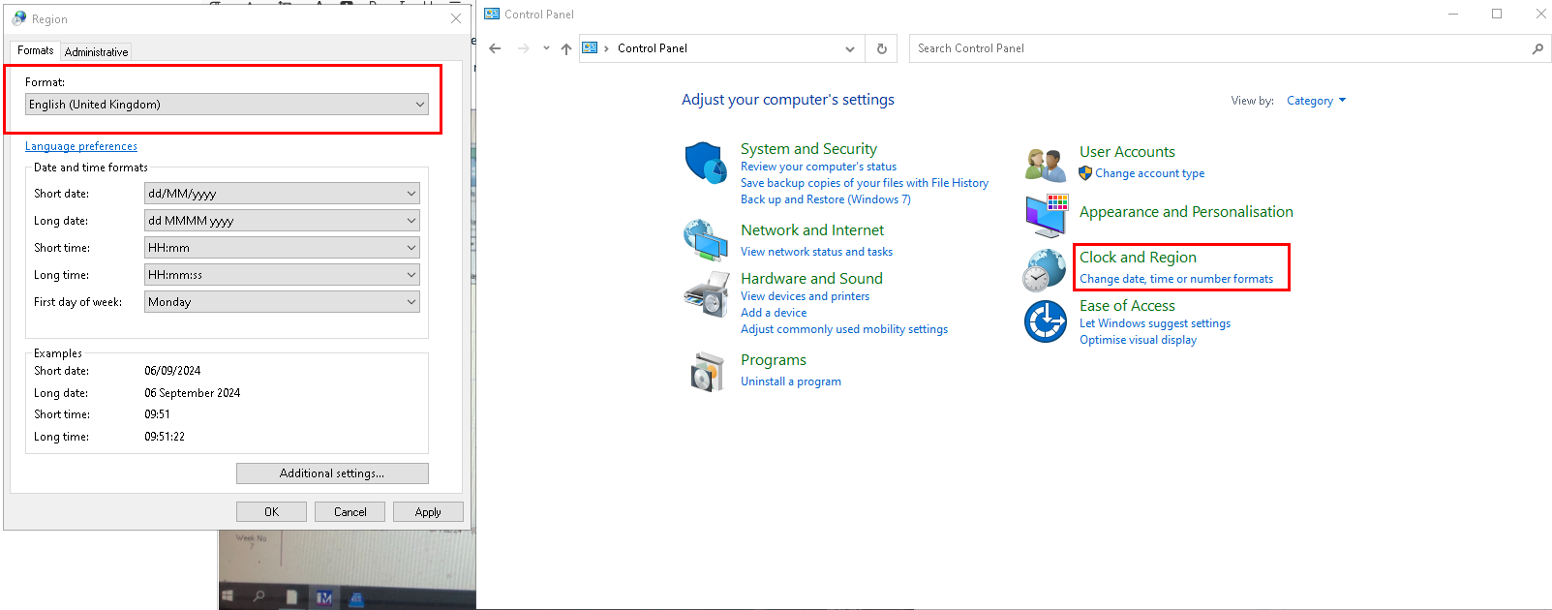Open the Clock and Region heading link
The height and width of the screenshot is (610, 1552).
pos(1138,258)
